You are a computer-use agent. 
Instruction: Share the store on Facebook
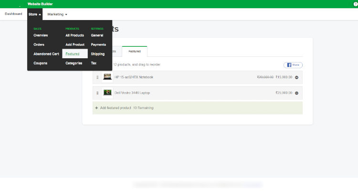(293, 65)
